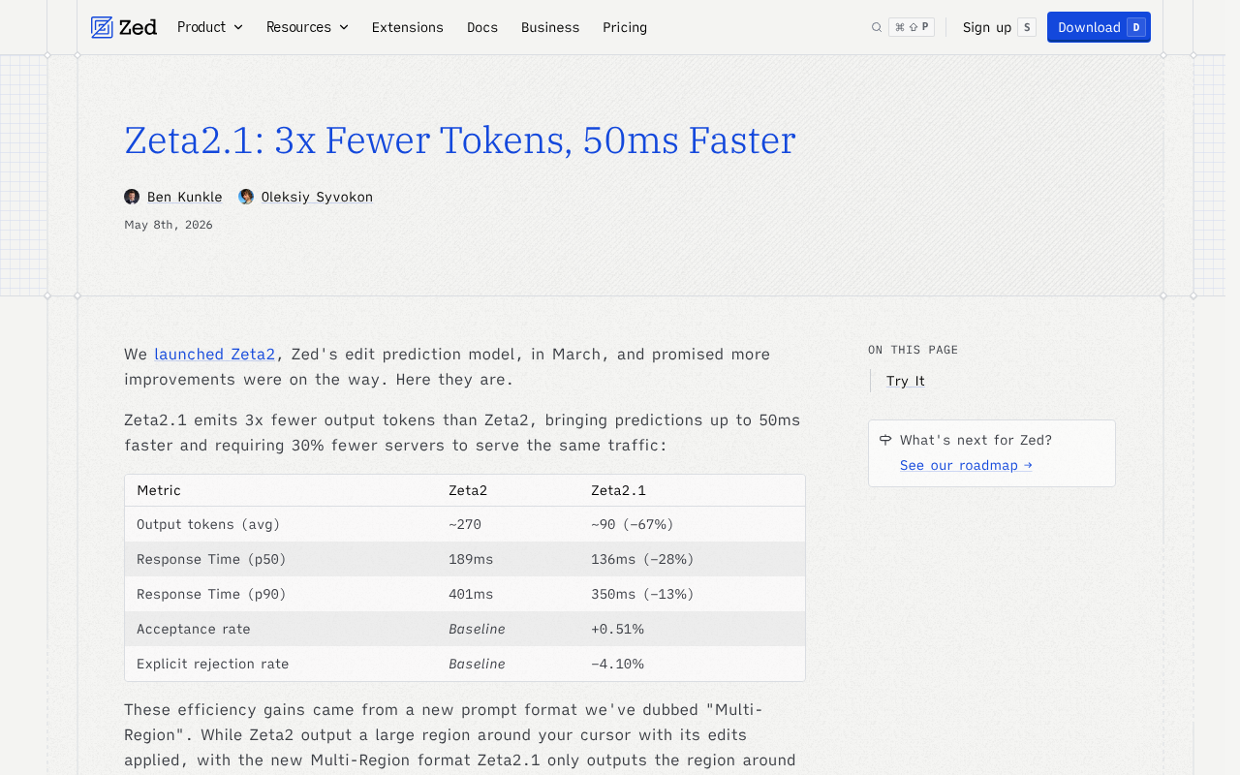1240x775 pixels.
Task: Click the May 8th, 2026 date
Action: (x=169, y=225)
